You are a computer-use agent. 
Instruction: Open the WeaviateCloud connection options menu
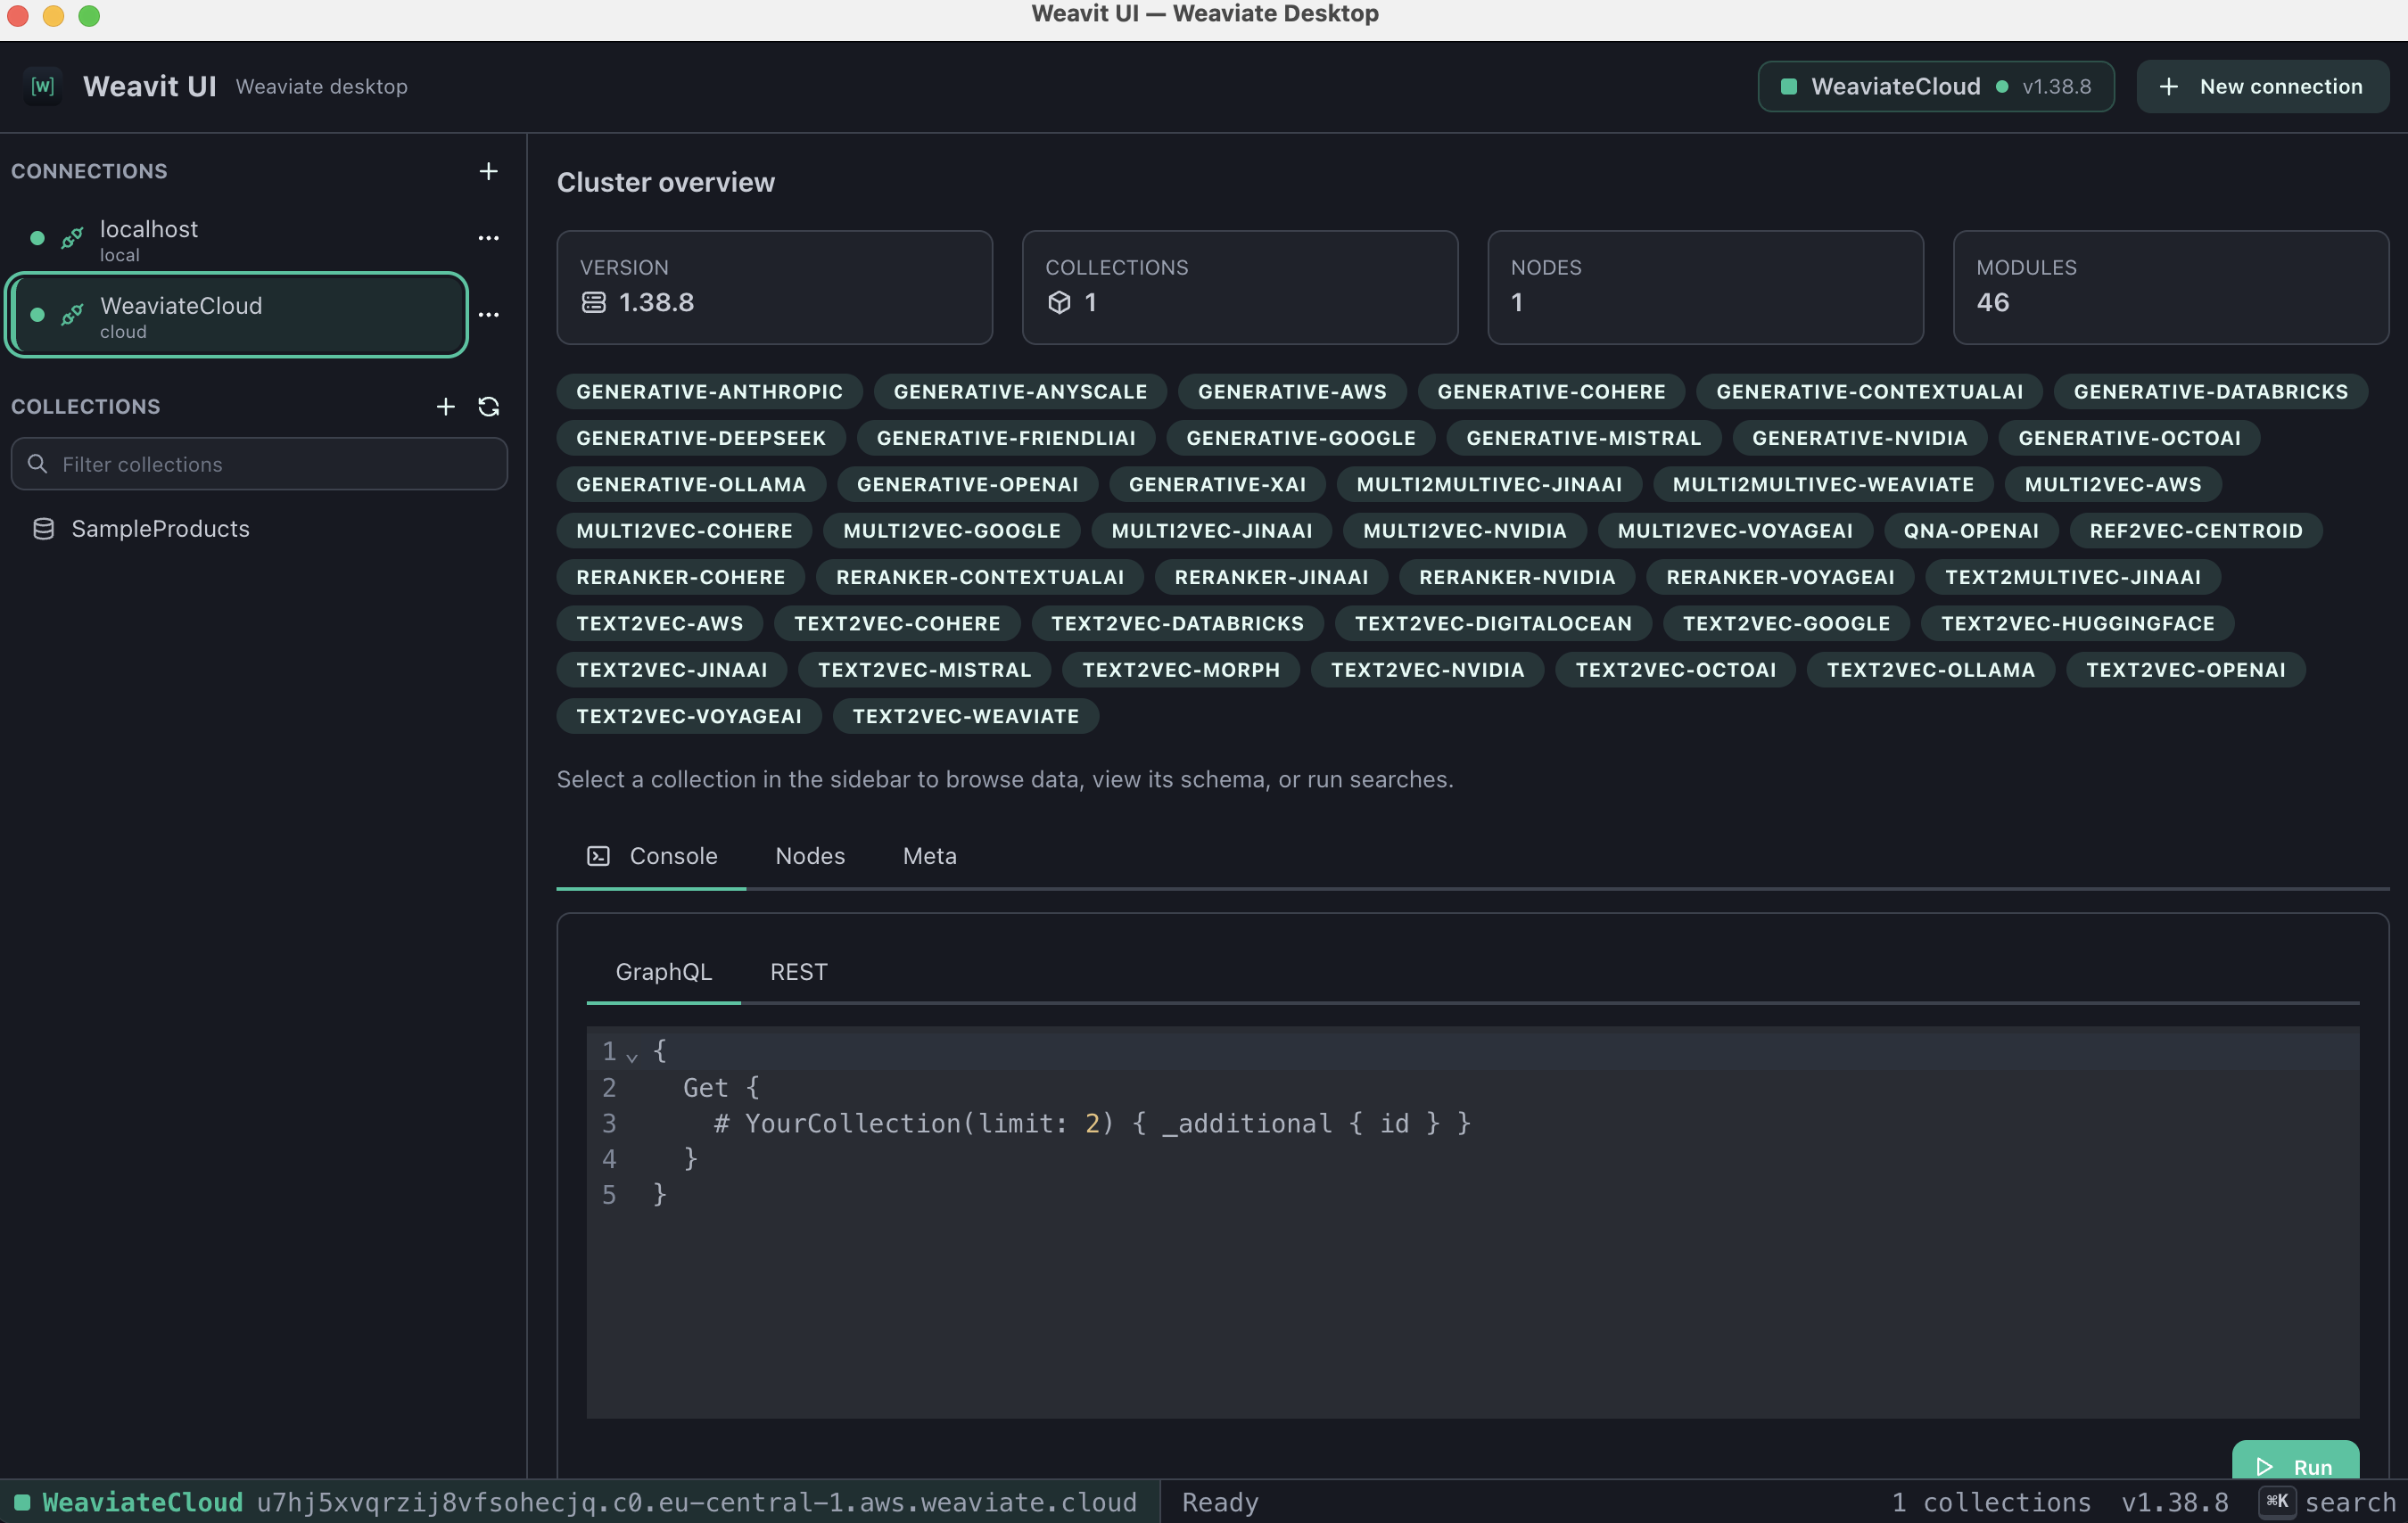click(488, 314)
